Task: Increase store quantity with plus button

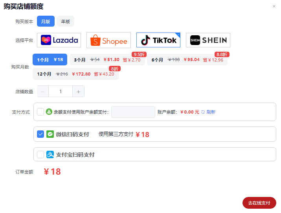Action: [78, 91]
